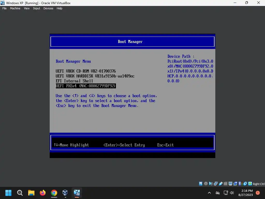Open the volume speaker tray icon
265x199 pixels.
(232, 193)
